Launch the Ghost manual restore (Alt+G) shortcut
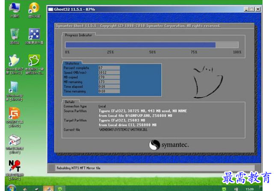Viewport: 275px width, 191px height. (x=15, y=65)
